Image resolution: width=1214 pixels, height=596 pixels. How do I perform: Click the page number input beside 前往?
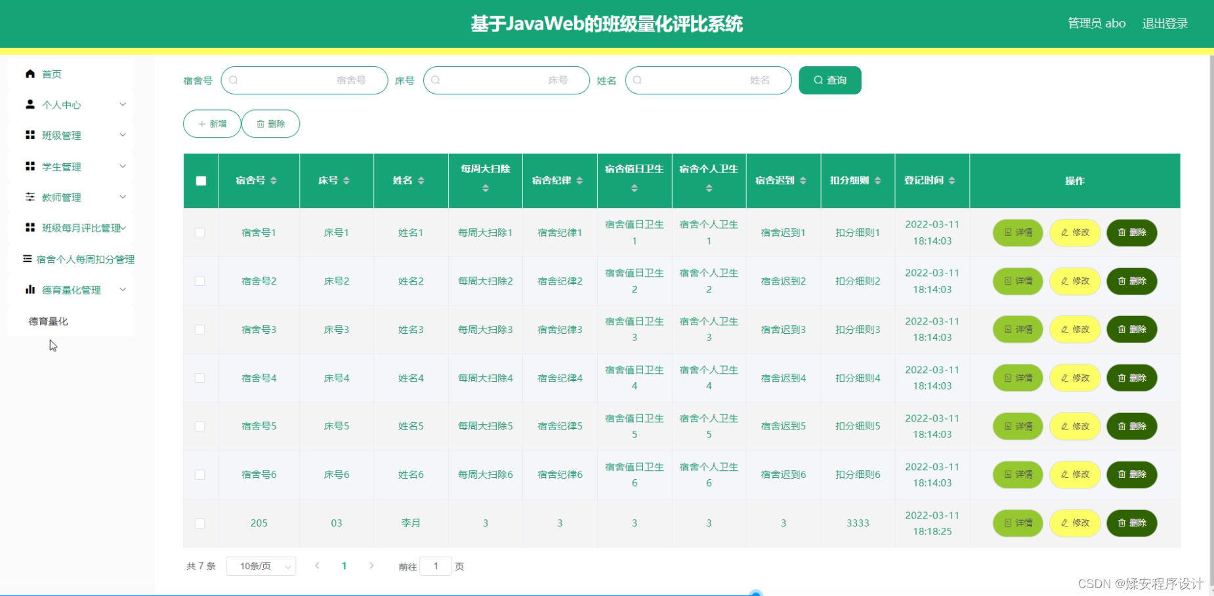click(x=436, y=565)
